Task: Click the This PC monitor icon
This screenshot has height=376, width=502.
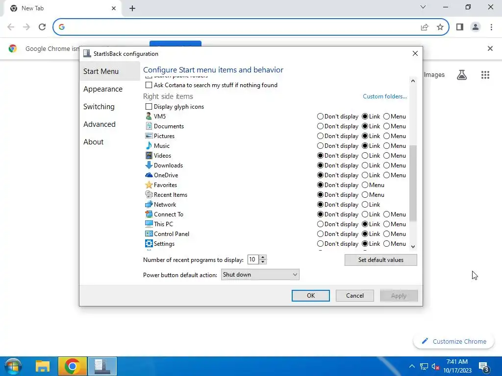Action: pyautogui.click(x=149, y=224)
